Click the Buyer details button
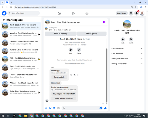Viewport: 148px width, 118px height. point(59,77)
